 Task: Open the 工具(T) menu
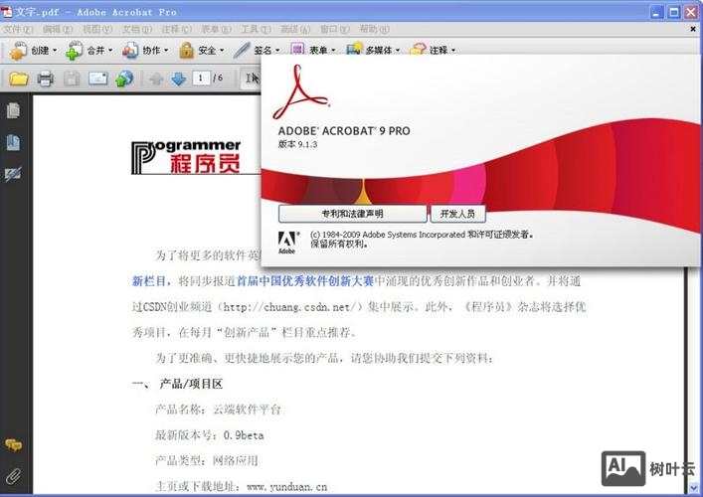click(x=256, y=29)
